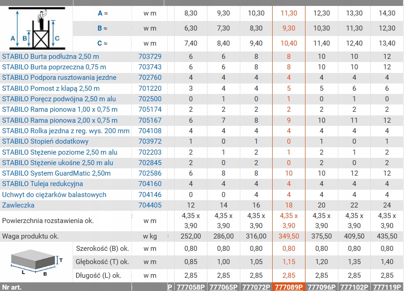
Task: Click article number link 704146
Action: tap(150, 195)
